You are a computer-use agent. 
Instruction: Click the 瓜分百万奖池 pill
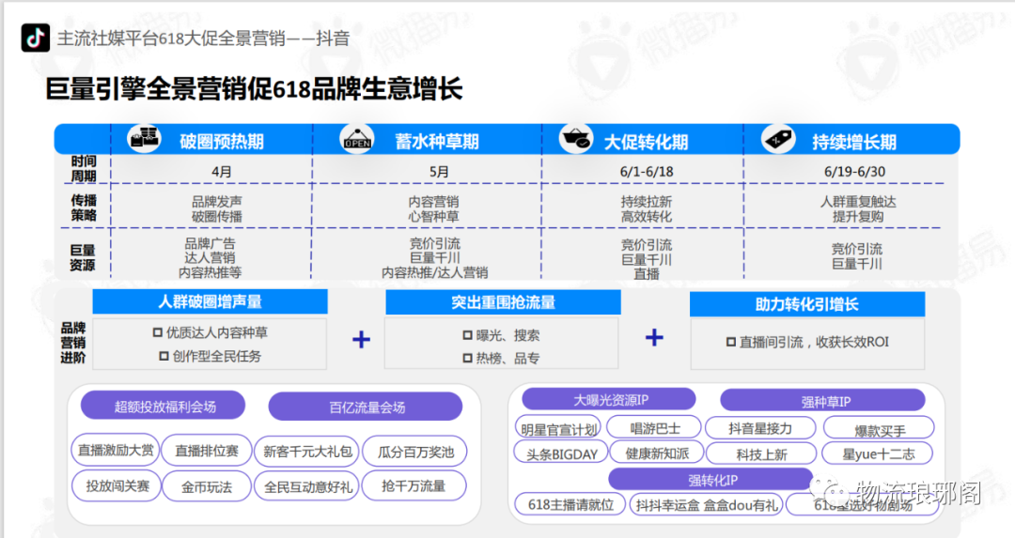(415, 452)
